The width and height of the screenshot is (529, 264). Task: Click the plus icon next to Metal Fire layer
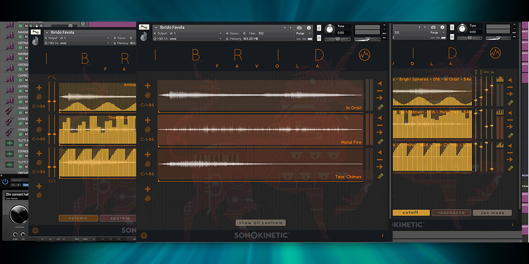[x=148, y=120]
